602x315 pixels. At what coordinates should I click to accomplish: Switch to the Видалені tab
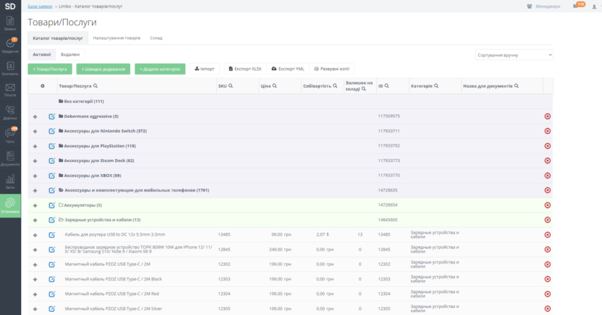pos(71,54)
